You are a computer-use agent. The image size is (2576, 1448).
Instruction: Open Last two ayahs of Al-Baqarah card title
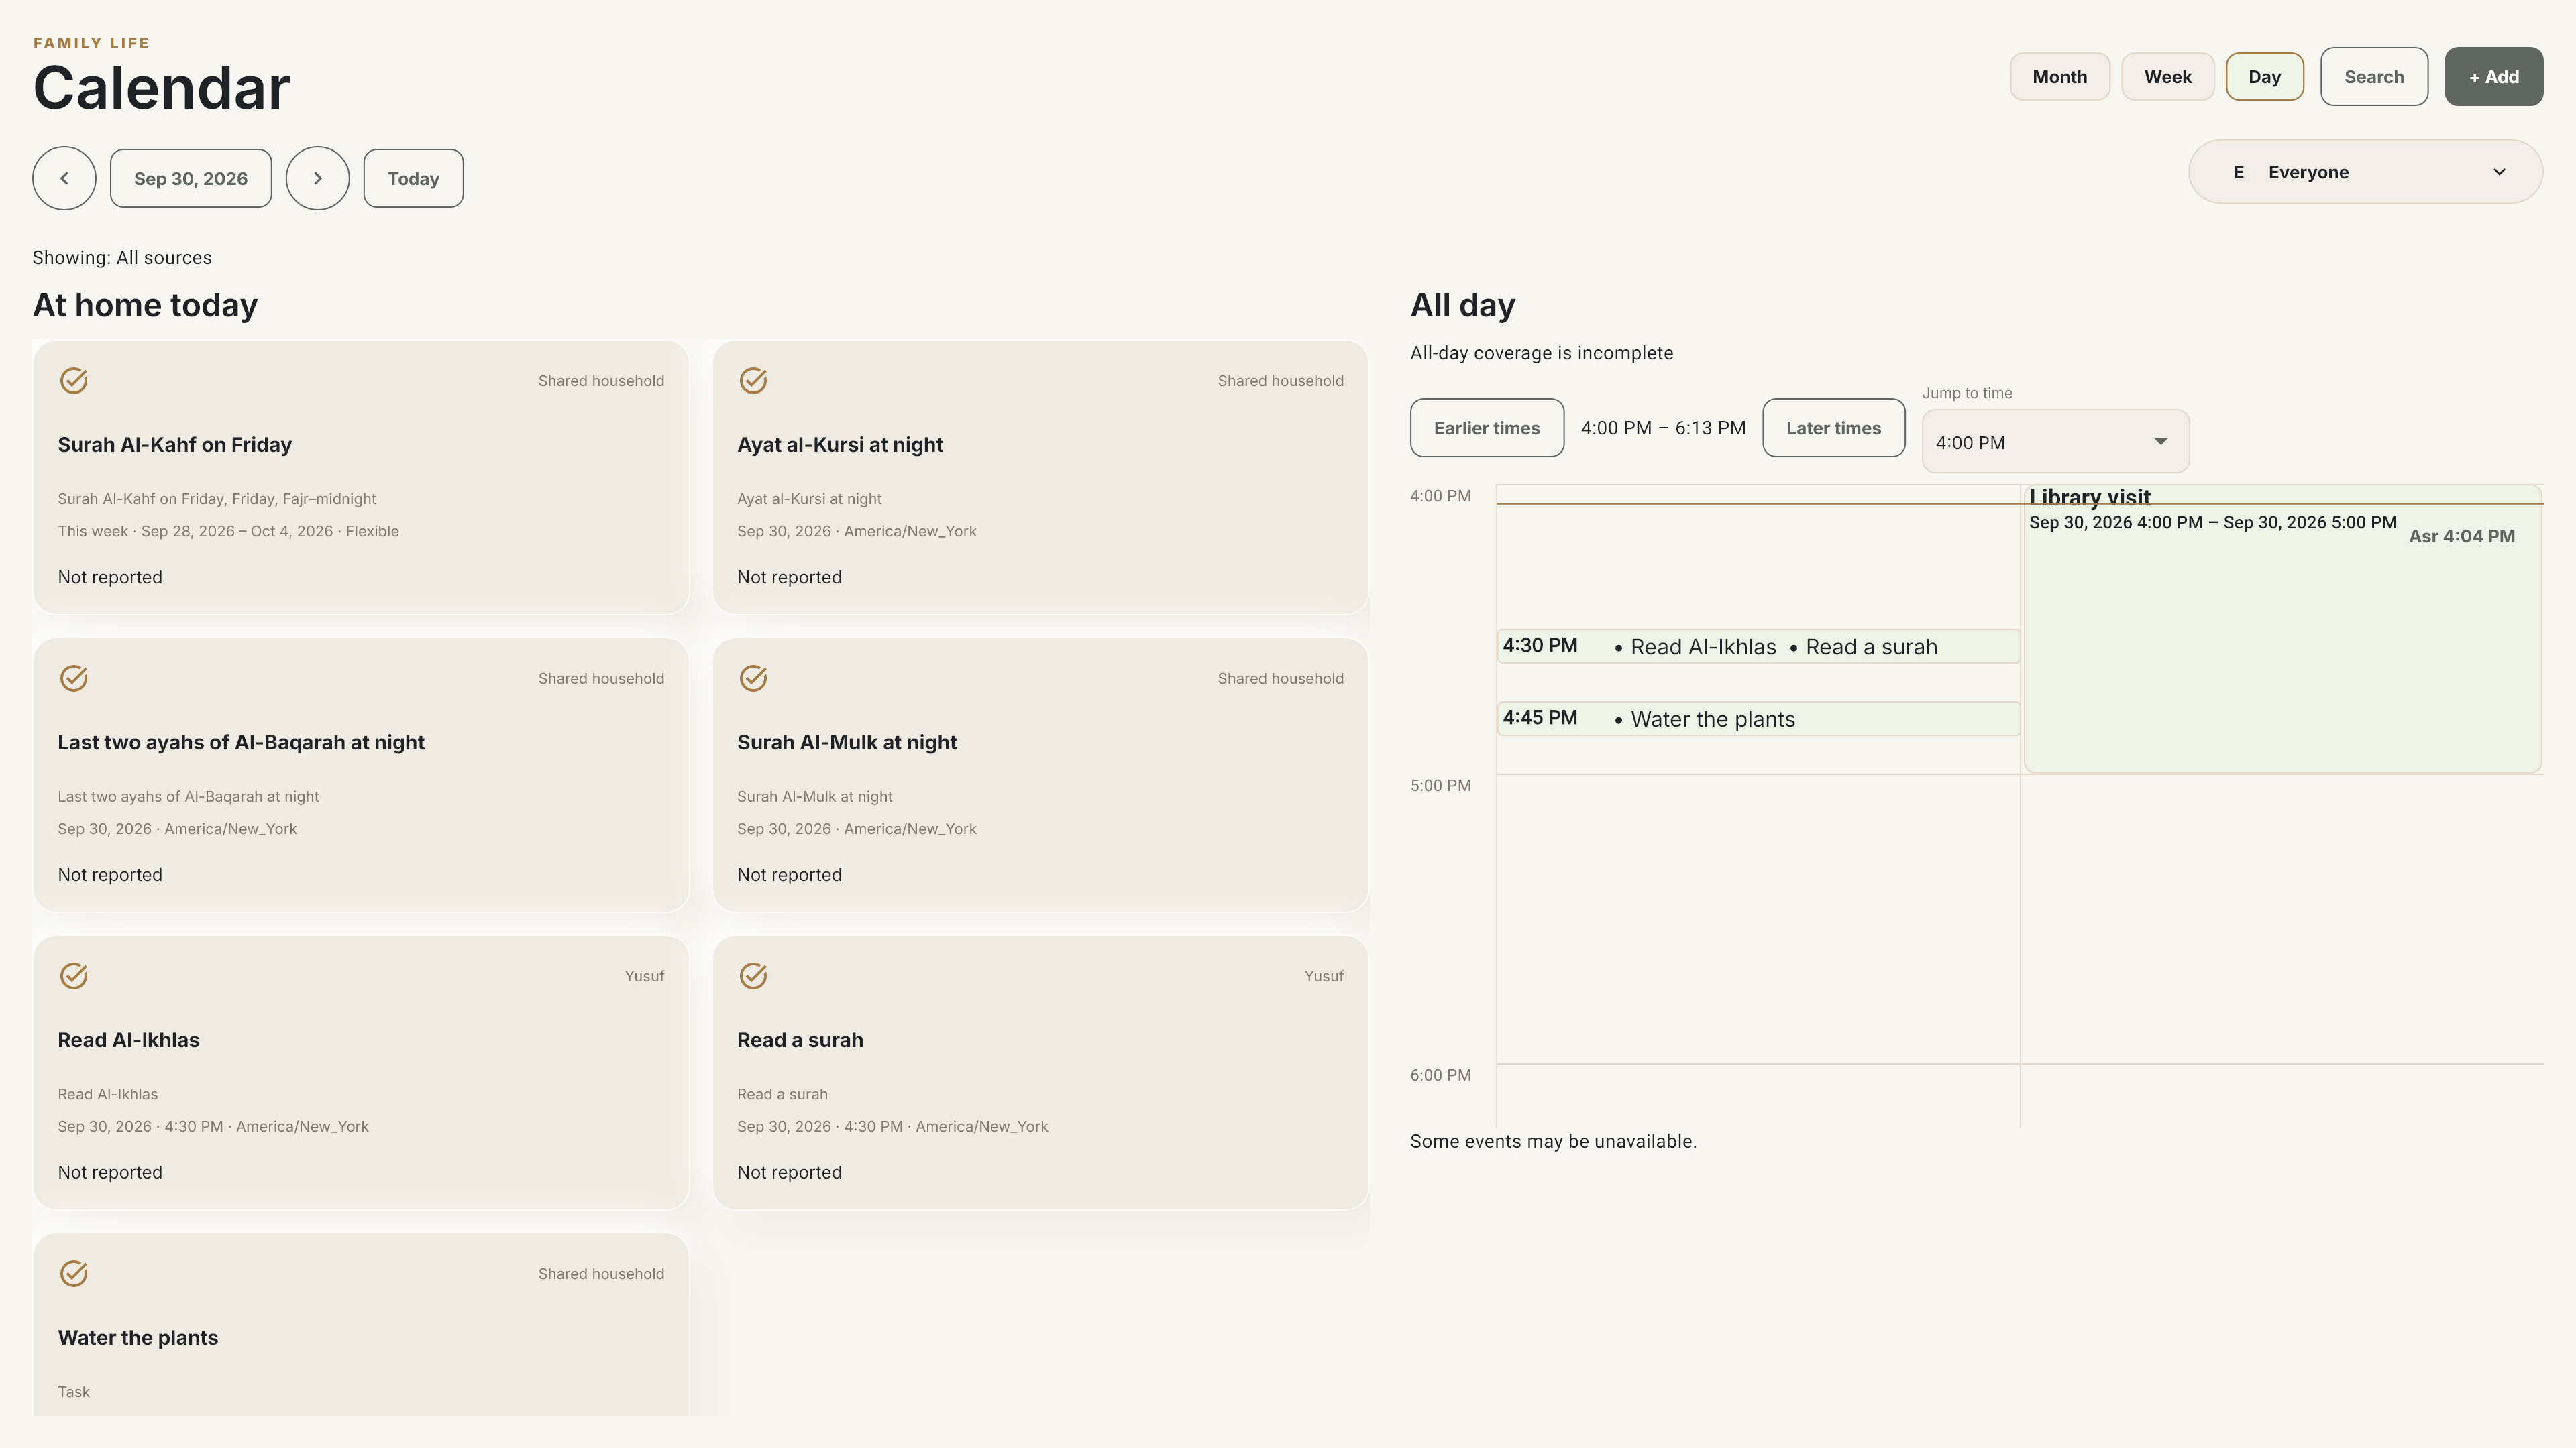pos(241,743)
